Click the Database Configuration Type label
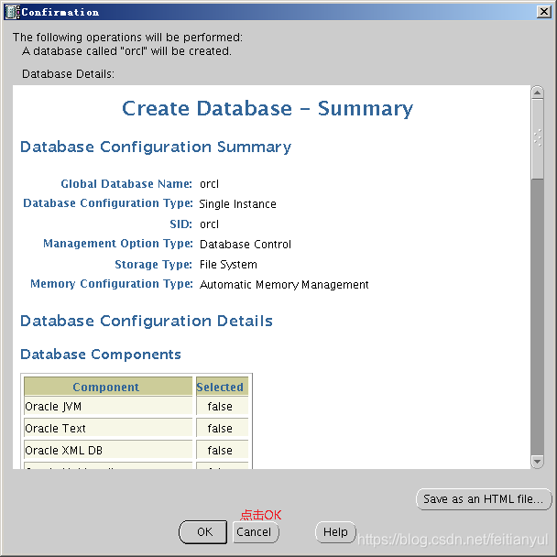The height and width of the screenshot is (557, 557). pos(108,203)
